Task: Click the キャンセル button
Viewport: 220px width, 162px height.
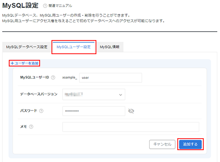Action: tap(162, 144)
